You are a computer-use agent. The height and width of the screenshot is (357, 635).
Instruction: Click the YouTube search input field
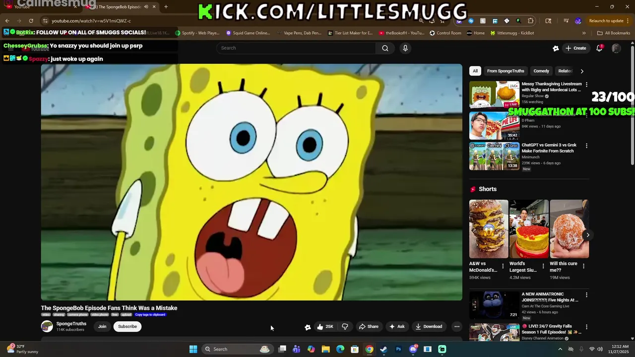[296, 48]
